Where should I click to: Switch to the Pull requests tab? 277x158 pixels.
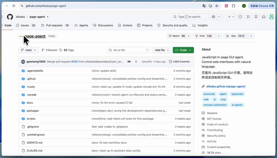[x=55, y=25]
